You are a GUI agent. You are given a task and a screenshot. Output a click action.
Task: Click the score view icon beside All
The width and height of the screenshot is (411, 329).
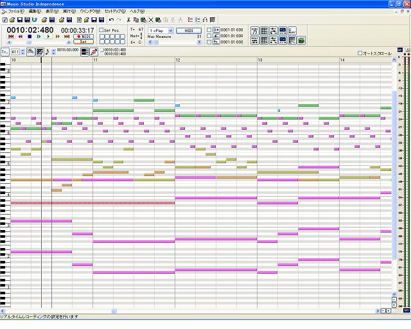pyautogui.click(x=40, y=51)
